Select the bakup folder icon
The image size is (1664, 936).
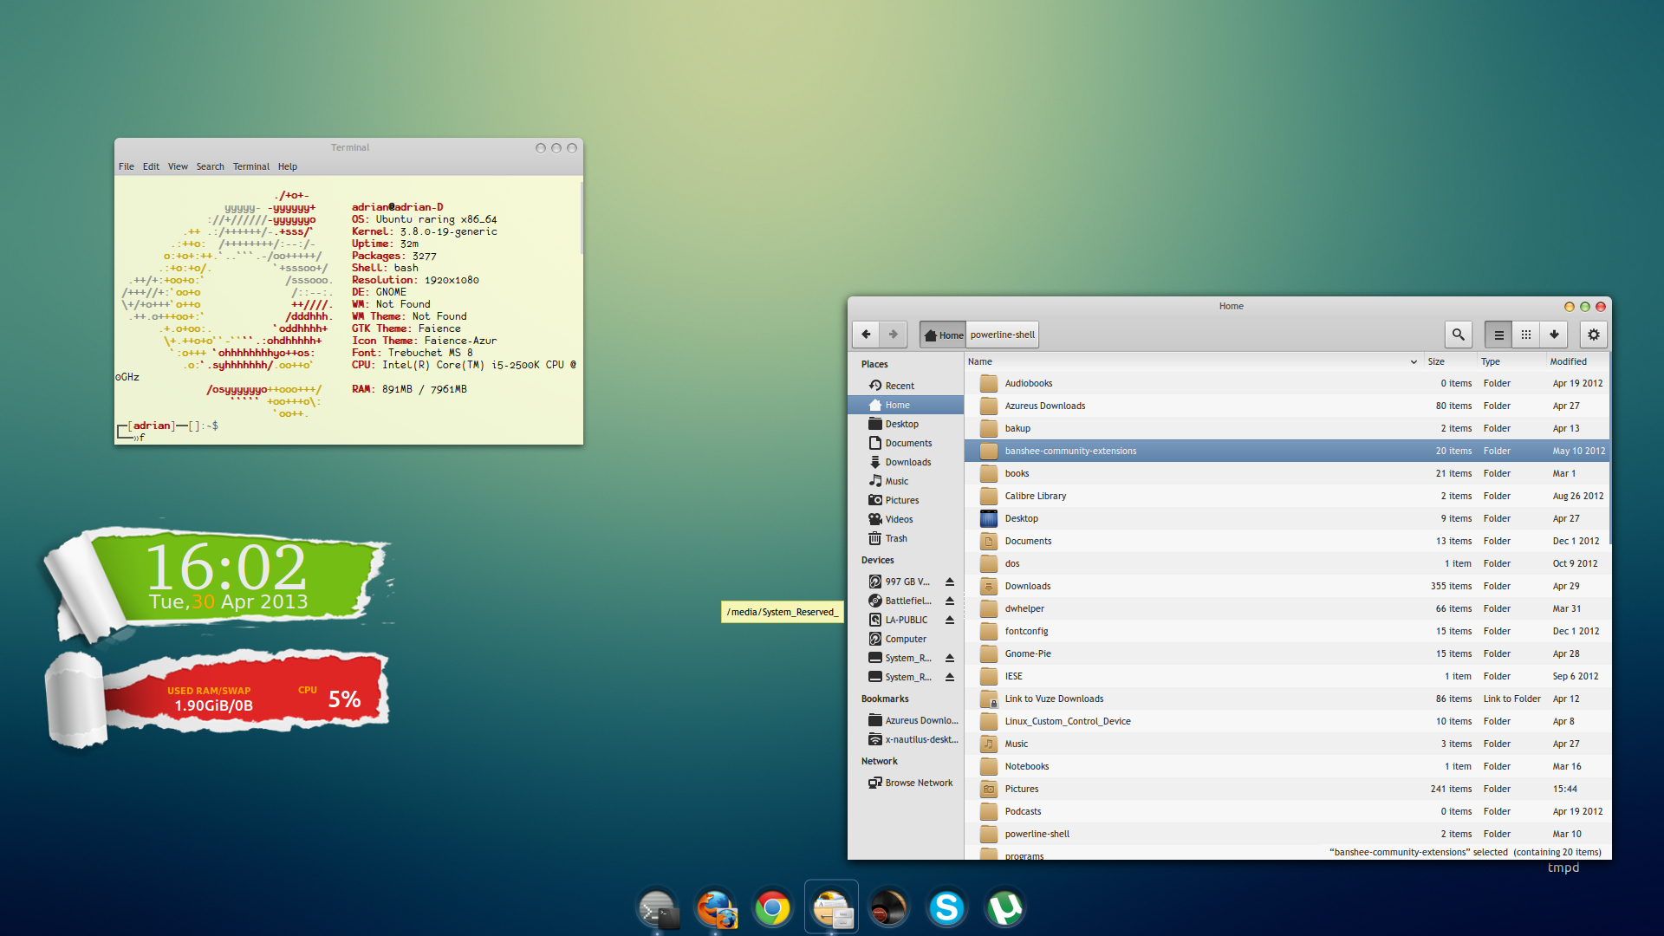tap(989, 428)
